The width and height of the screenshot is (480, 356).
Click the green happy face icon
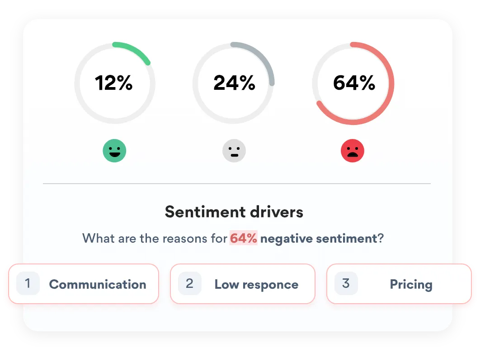[x=114, y=151]
